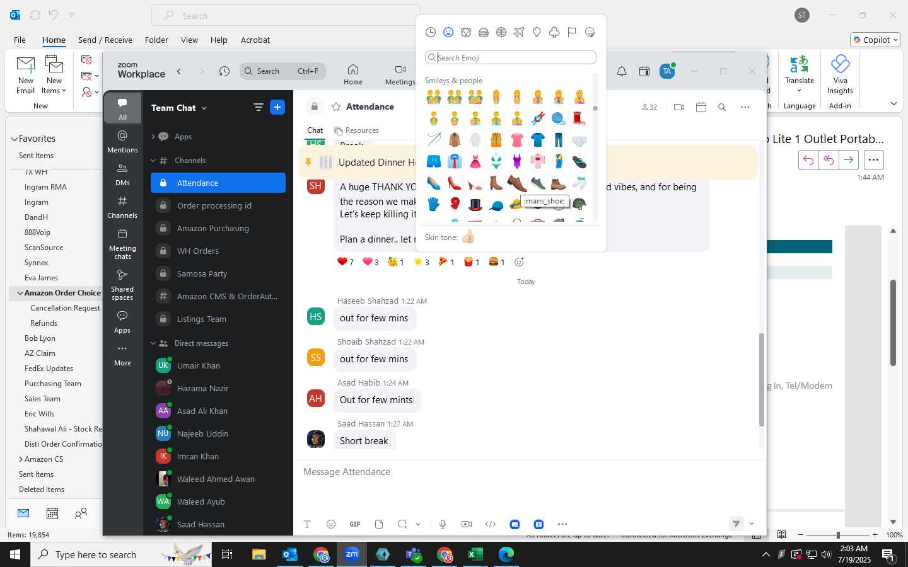The width and height of the screenshot is (908, 567).
Task: Open Outlook View tab
Action: [189, 40]
